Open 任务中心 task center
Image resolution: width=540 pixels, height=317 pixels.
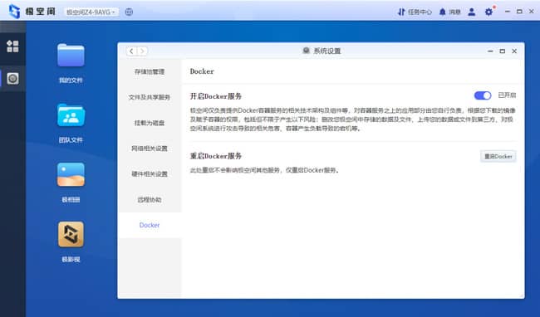pos(415,12)
